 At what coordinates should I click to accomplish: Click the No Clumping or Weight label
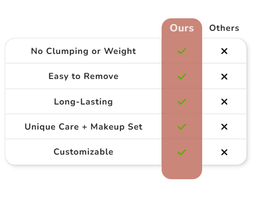(83, 51)
